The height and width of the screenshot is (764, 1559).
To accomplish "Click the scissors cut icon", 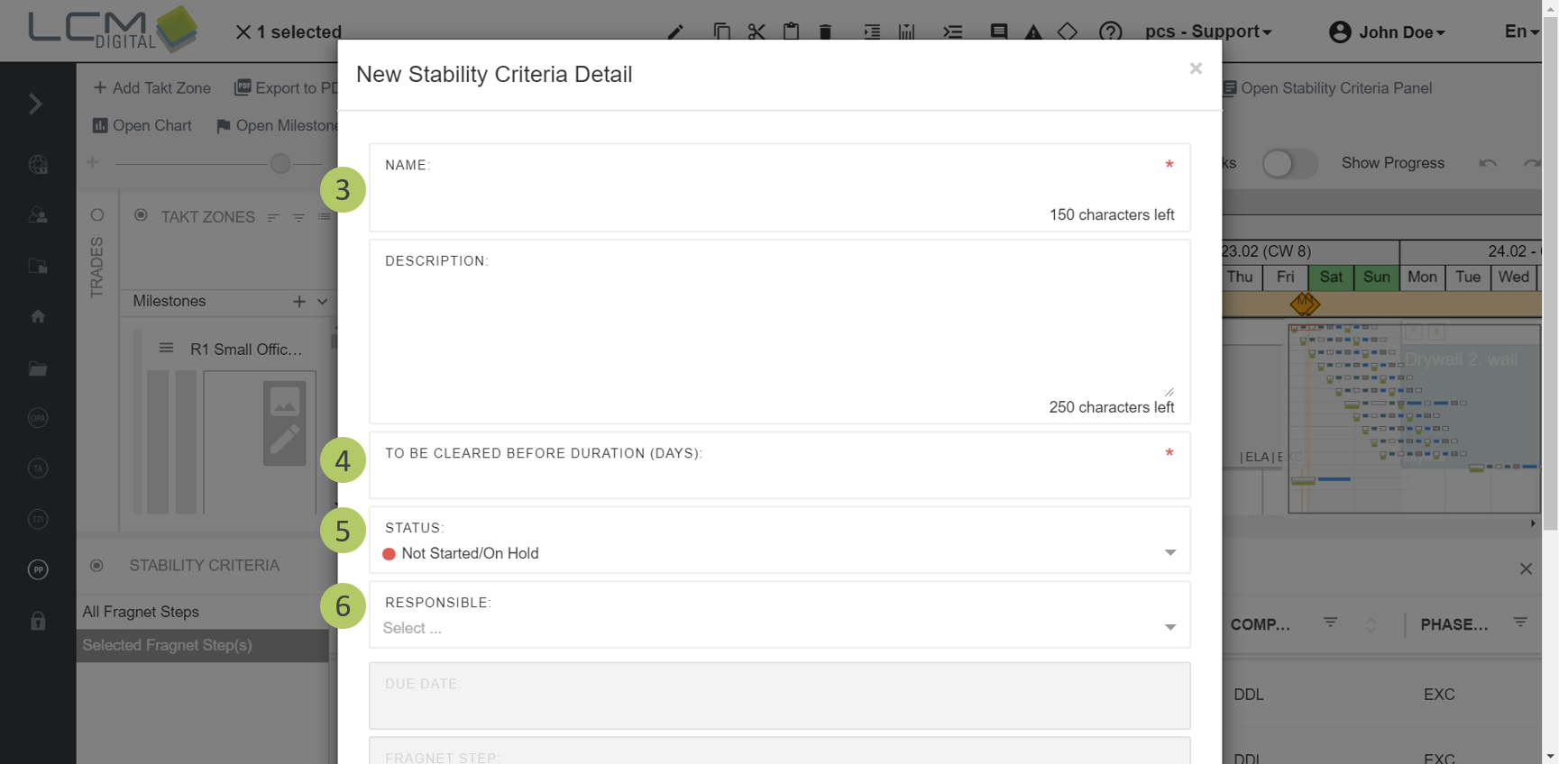I will [x=757, y=32].
